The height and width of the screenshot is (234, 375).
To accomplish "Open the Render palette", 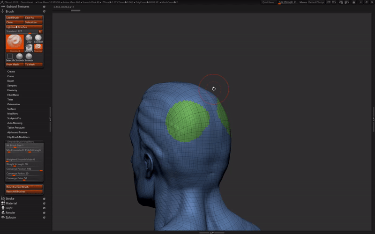I will tap(10, 213).
